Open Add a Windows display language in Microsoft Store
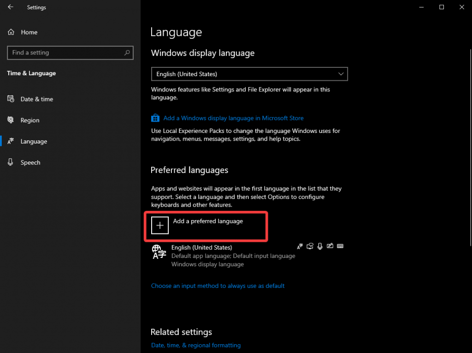472x353 pixels. (233, 118)
